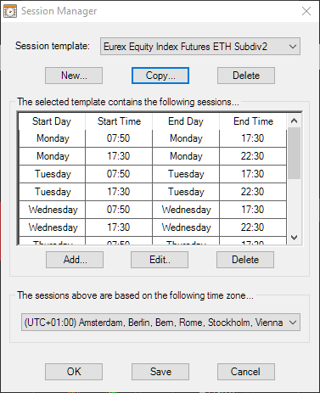Select the Monday 07:50 session row

(153, 138)
